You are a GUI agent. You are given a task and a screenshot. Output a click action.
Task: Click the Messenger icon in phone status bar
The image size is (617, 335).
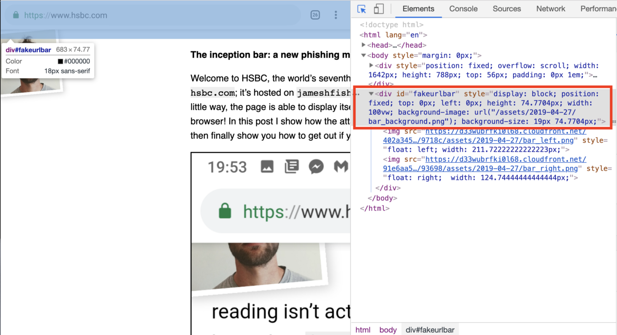(x=316, y=167)
